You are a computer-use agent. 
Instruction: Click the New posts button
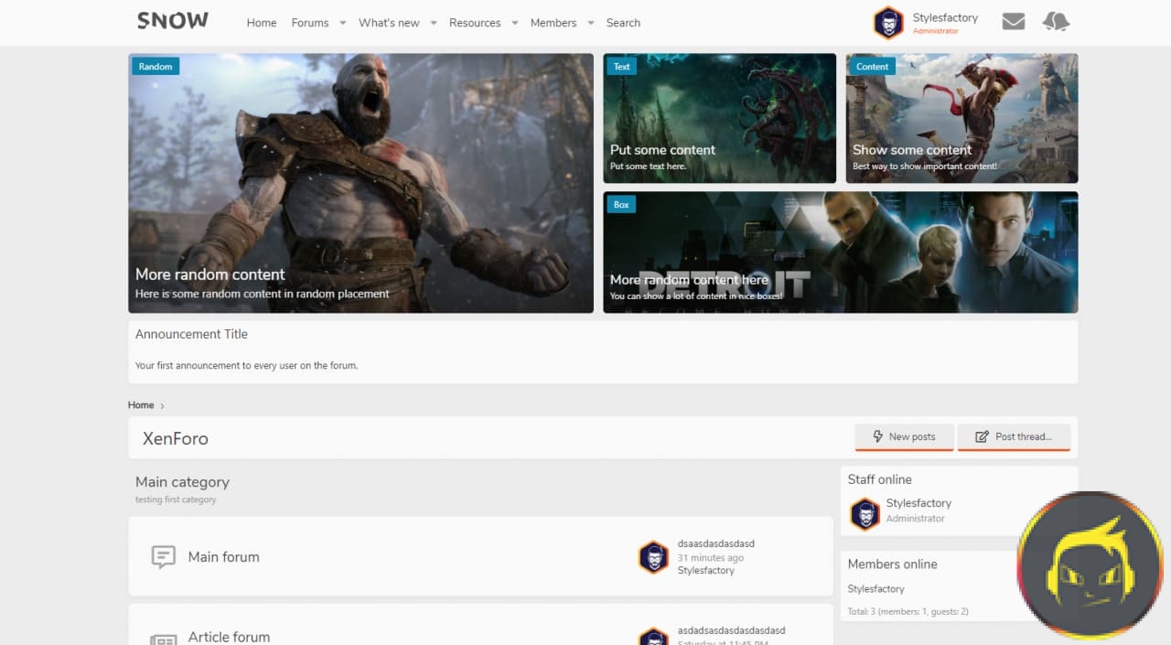[904, 436]
